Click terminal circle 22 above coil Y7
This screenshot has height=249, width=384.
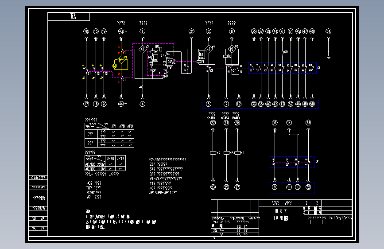213,123
